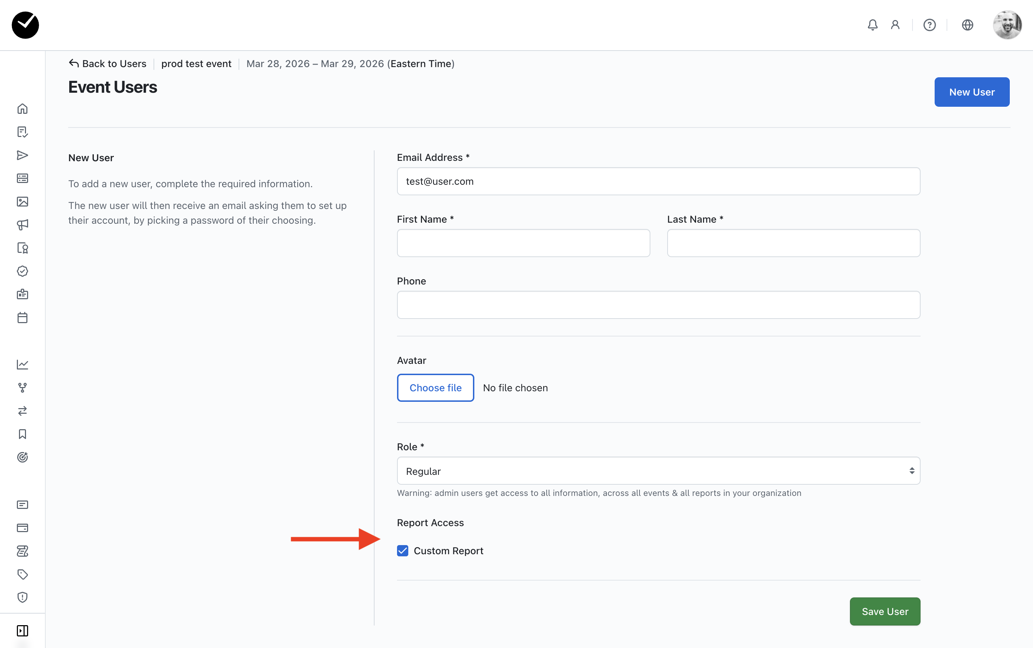The height and width of the screenshot is (648, 1033).
Task: Click the Choose file avatar button
Action: tap(435, 388)
